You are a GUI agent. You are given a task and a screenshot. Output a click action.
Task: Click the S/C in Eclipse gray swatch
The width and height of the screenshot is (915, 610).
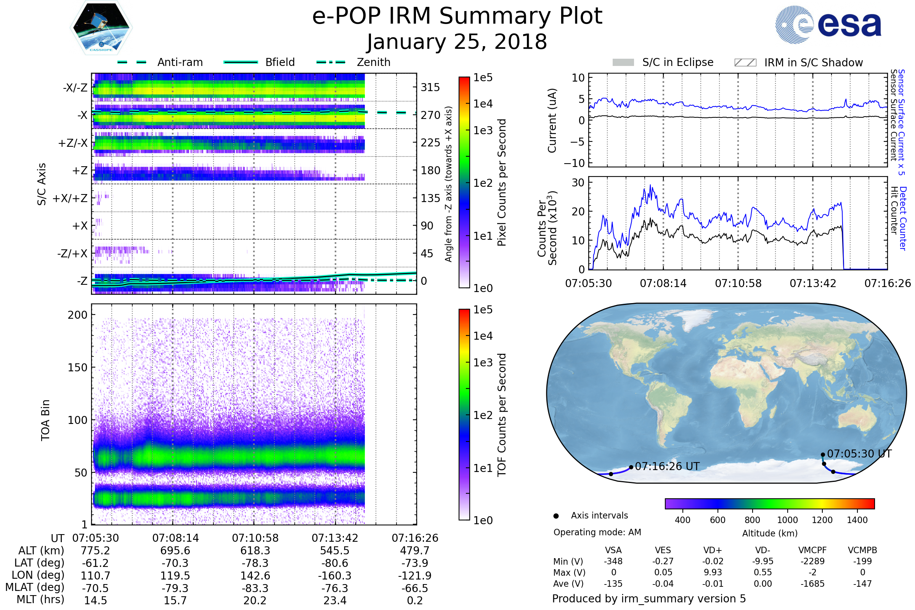tap(623, 63)
